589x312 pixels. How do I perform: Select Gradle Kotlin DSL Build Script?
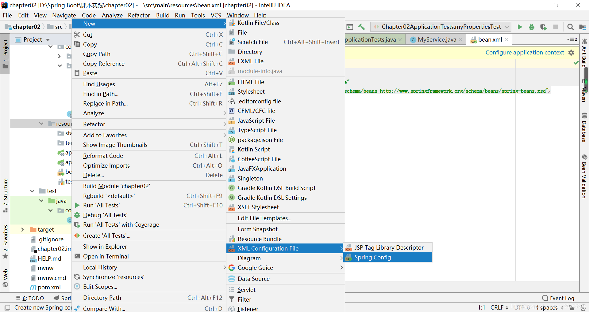(x=285, y=188)
